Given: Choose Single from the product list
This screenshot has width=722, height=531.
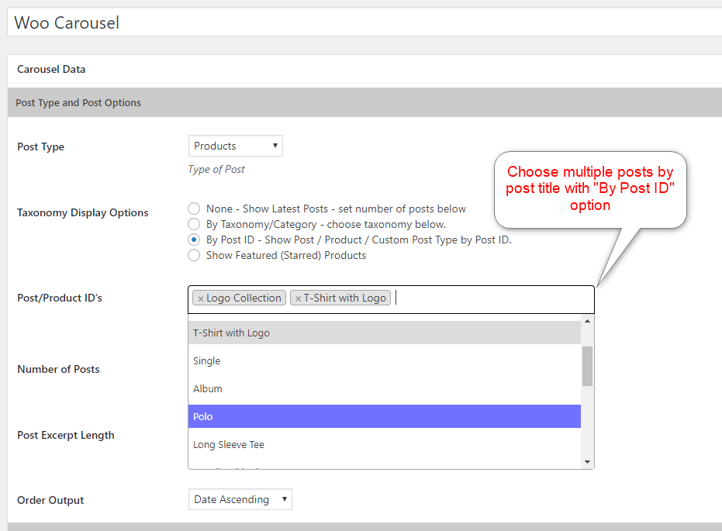Looking at the screenshot, I should 384,360.
